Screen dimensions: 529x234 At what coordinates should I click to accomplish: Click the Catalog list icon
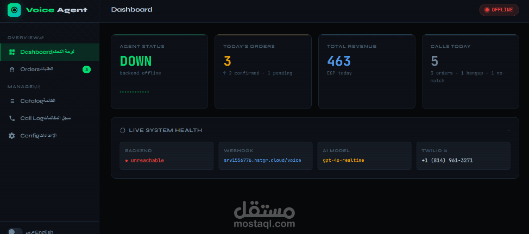[x=12, y=101]
